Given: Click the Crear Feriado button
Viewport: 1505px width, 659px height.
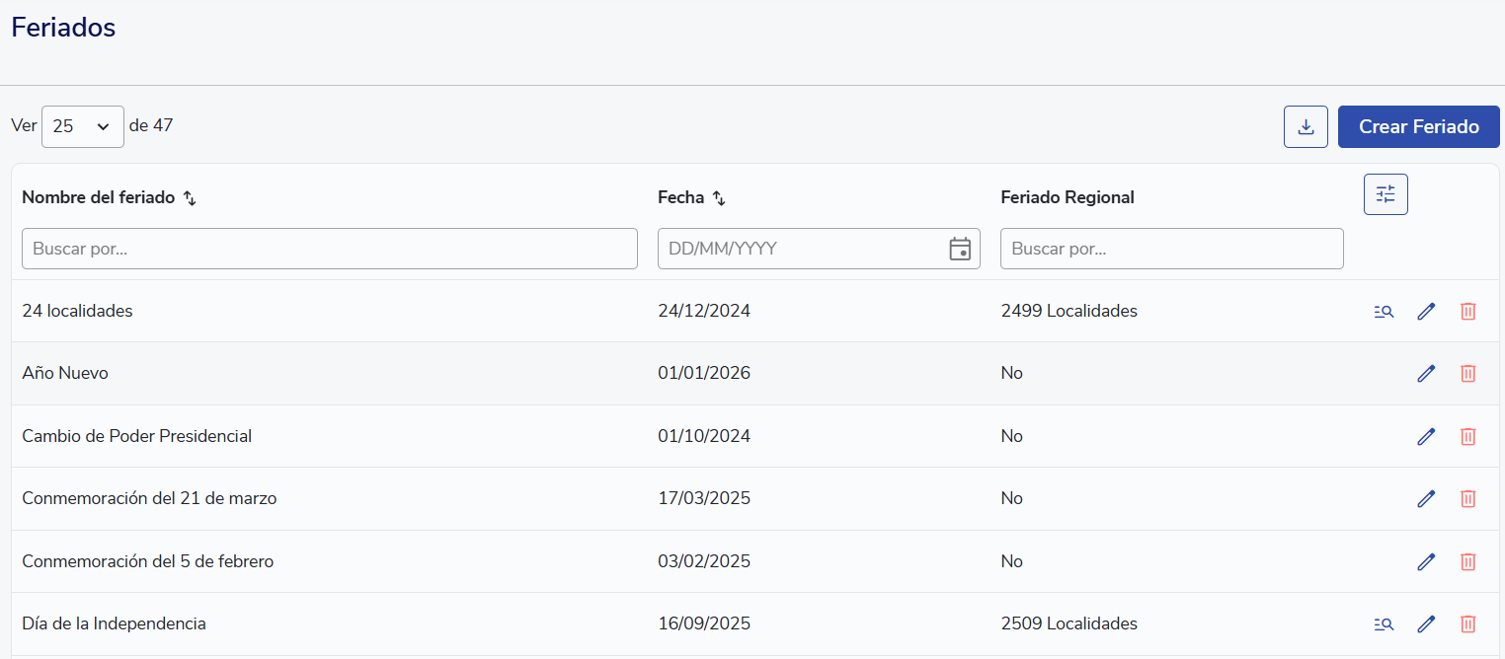Looking at the screenshot, I should tap(1418, 127).
